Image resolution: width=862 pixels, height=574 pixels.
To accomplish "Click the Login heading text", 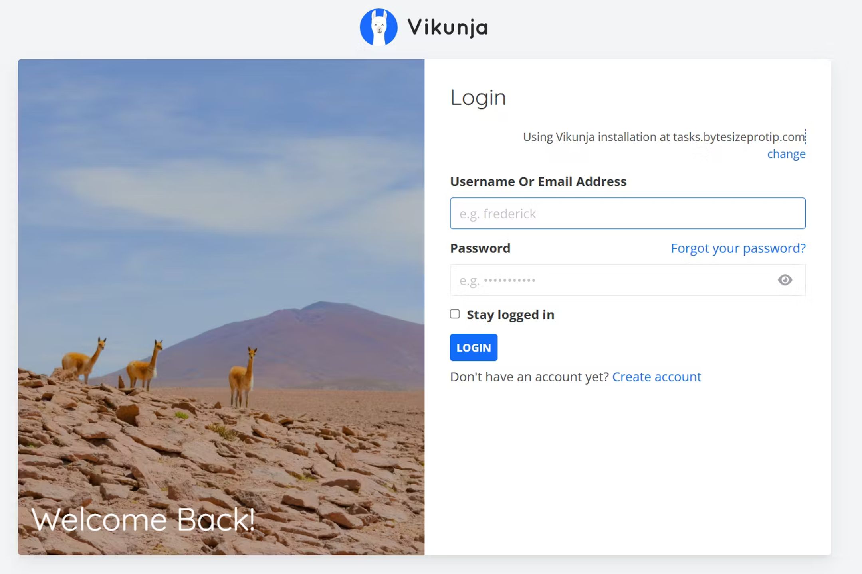I will tap(478, 98).
